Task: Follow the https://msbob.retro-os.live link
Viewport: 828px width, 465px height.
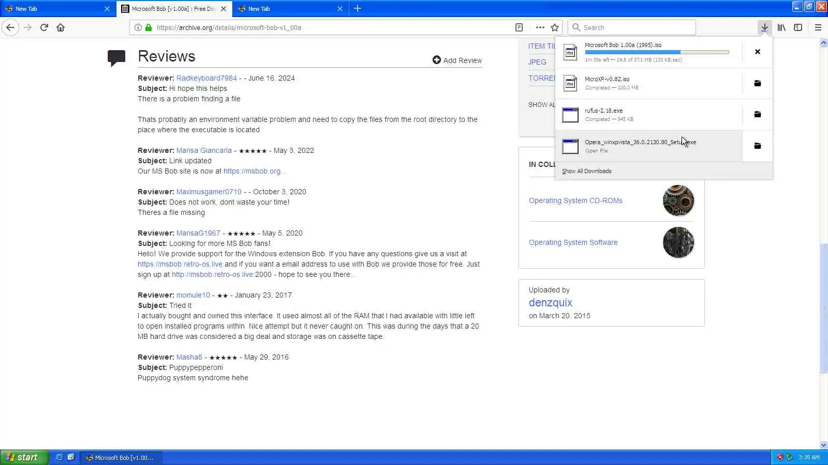Action: (x=180, y=264)
